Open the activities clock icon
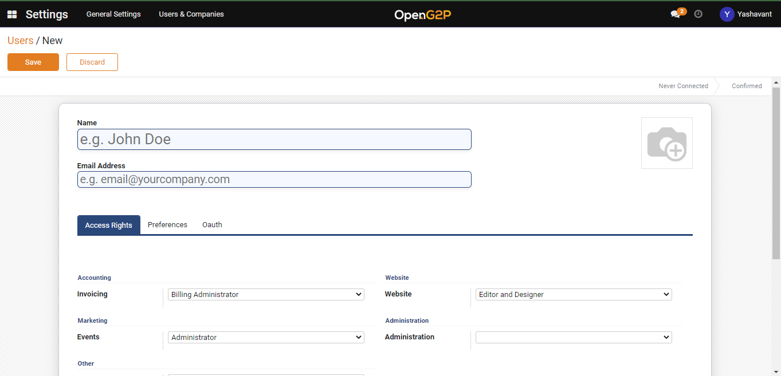The width and height of the screenshot is (781, 376). [x=698, y=14]
